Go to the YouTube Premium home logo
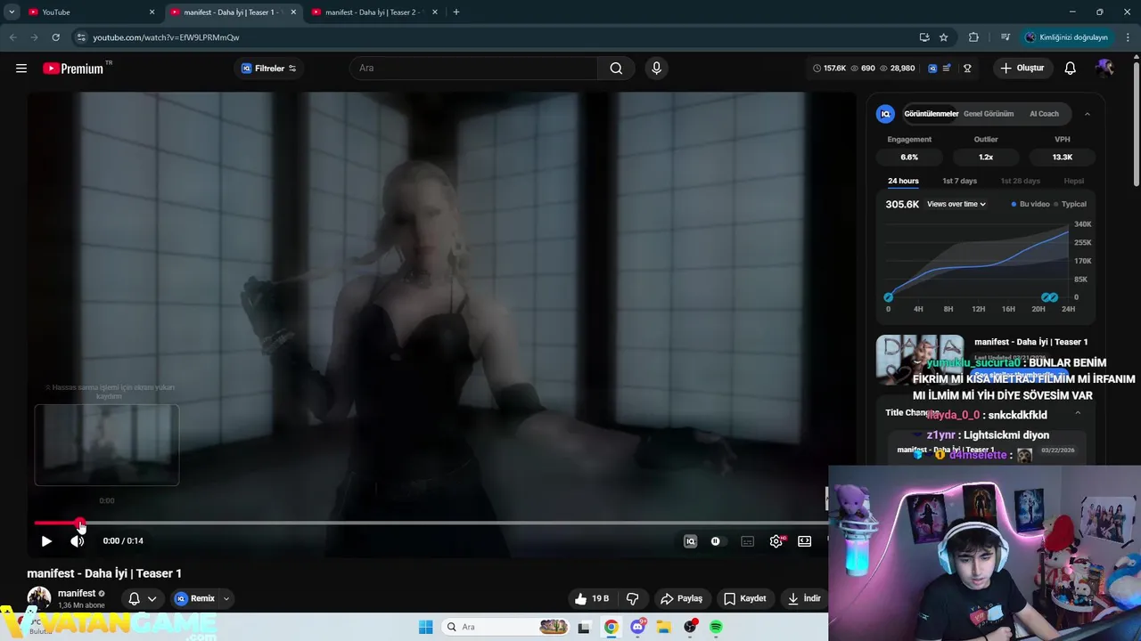Screen dimensions: 1141x641 point(73,69)
